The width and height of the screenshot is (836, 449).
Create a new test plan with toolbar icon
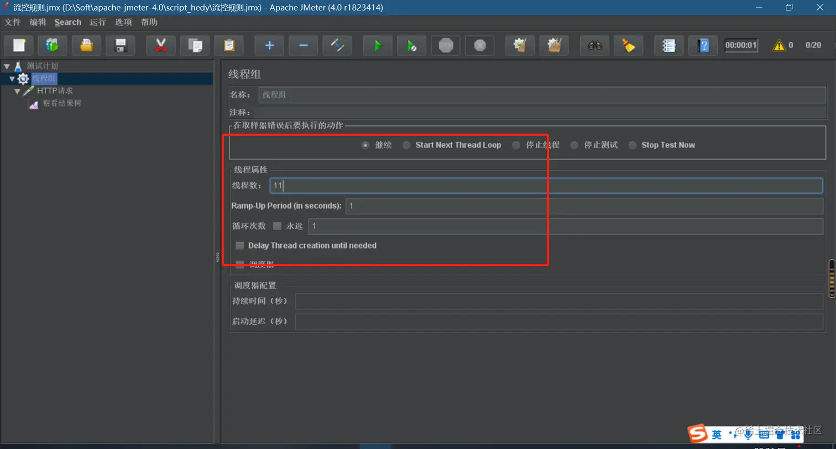[19, 45]
